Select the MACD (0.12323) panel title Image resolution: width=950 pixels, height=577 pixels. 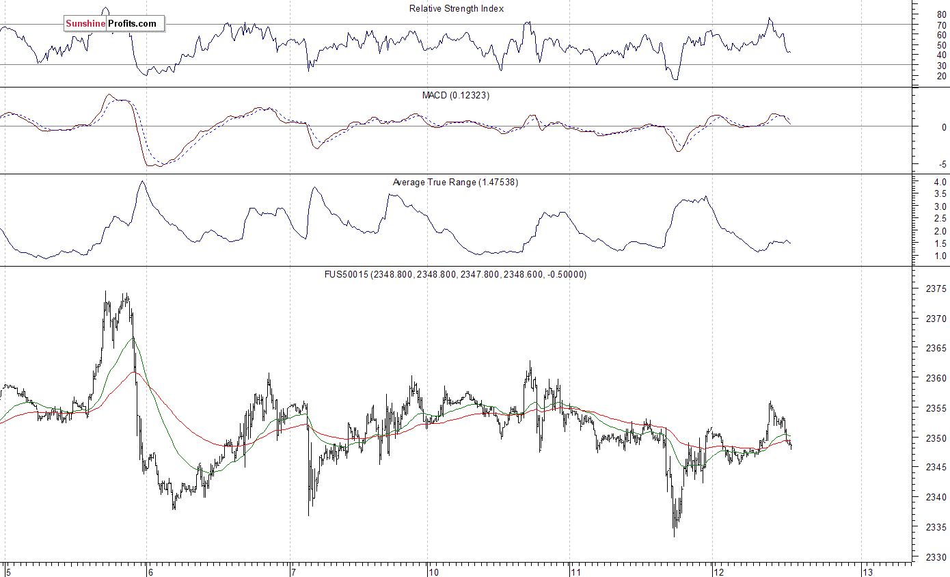(456, 96)
